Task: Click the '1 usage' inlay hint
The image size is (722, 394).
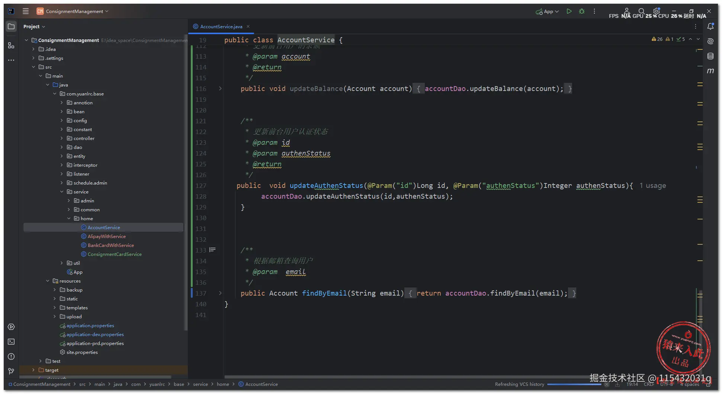Action: [x=653, y=186]
